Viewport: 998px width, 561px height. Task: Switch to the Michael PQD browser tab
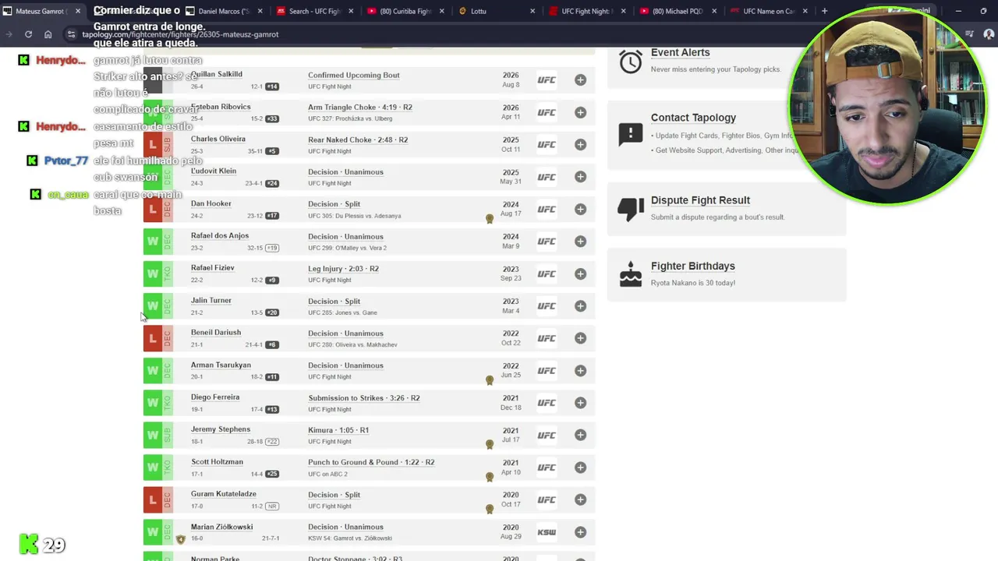(x=677, y=11)
